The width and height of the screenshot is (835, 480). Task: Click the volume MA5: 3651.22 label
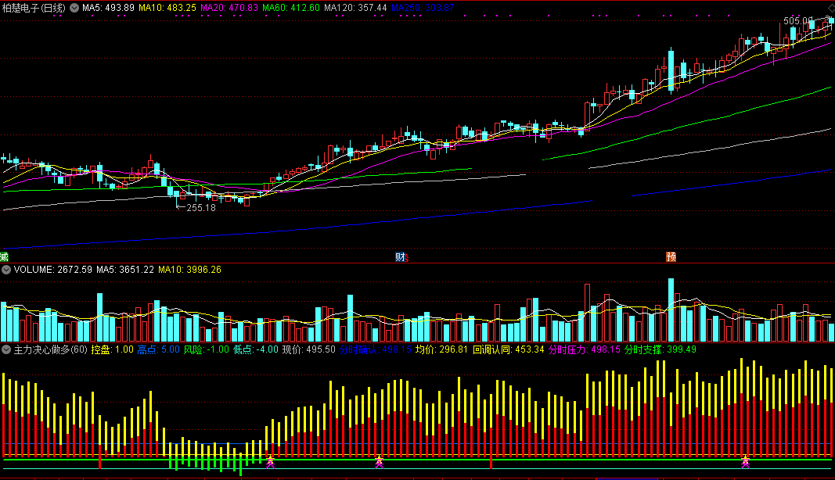click(125, 270)
